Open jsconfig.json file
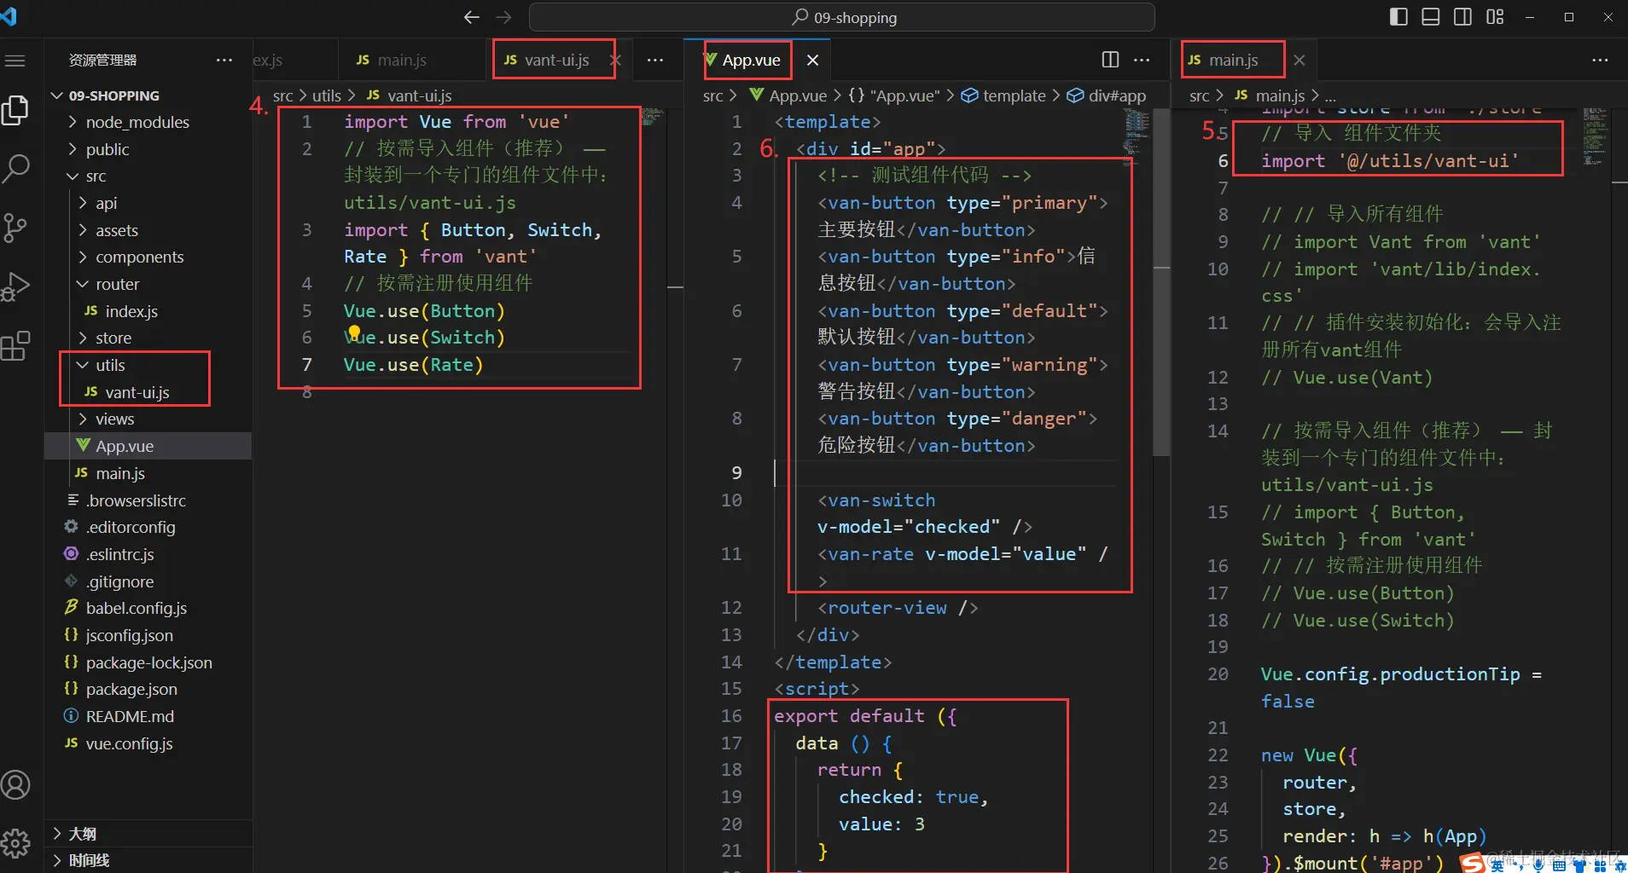Screen dimensions: 1628x873 (148, 635)
